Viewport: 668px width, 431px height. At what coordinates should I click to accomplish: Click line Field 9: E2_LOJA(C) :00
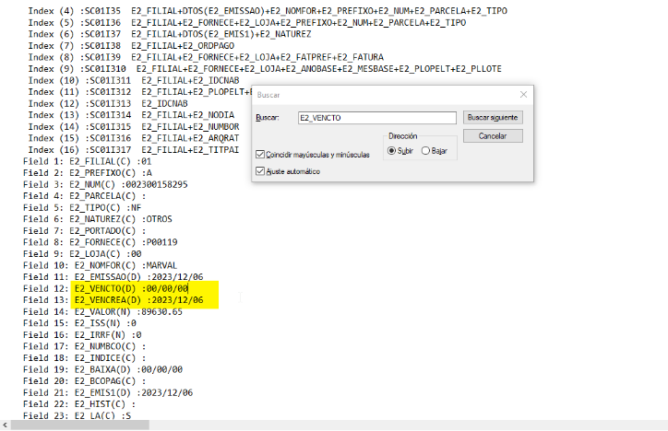click(82, 254)
